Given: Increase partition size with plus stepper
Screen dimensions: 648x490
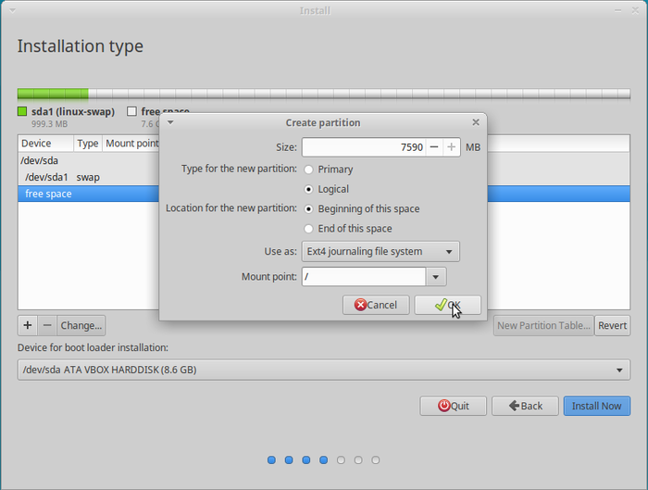Looking at the screenshot, I should point(452,147).
